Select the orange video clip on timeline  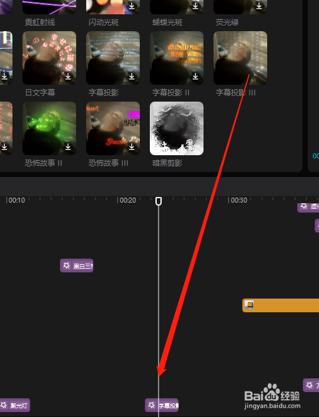tap(281, 305)
